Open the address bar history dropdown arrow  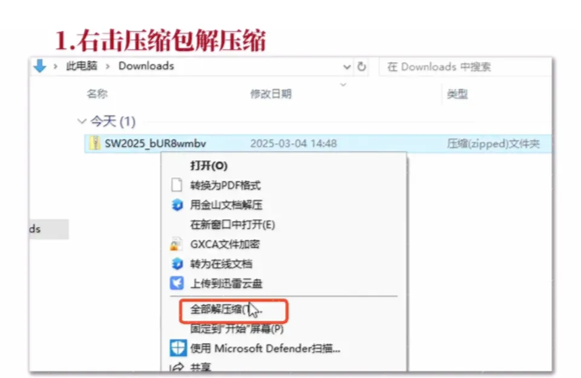click(x=347, y=67)
